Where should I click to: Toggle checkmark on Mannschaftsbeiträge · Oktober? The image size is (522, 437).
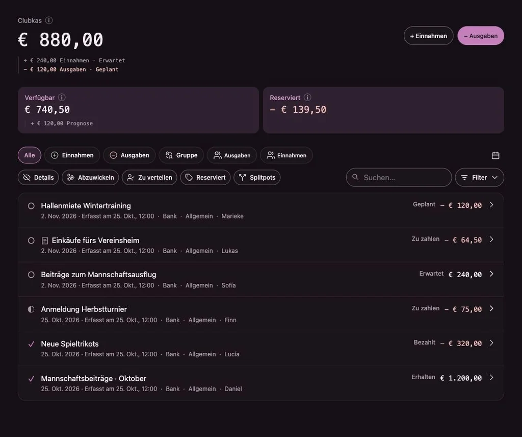point(31,379)
